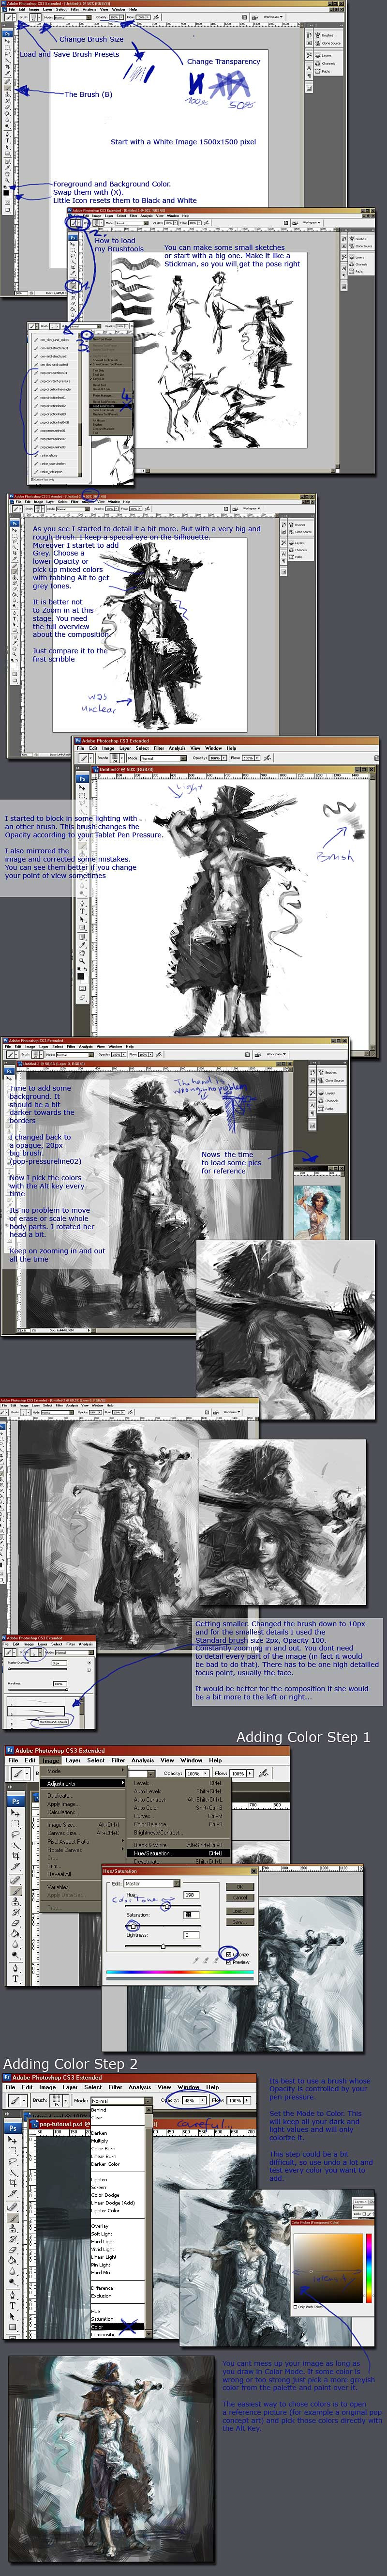
Task: Open Image menu in Color Step 1 window
Action: click(x=51, y=1760)
